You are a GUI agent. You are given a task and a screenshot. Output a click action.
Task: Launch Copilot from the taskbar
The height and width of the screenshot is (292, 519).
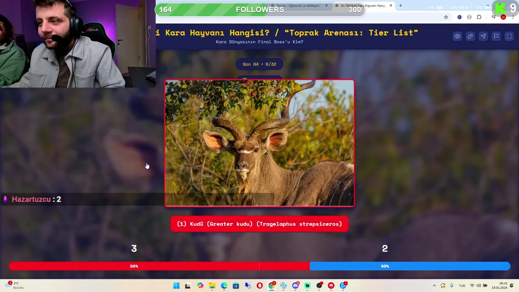point(200,286)
